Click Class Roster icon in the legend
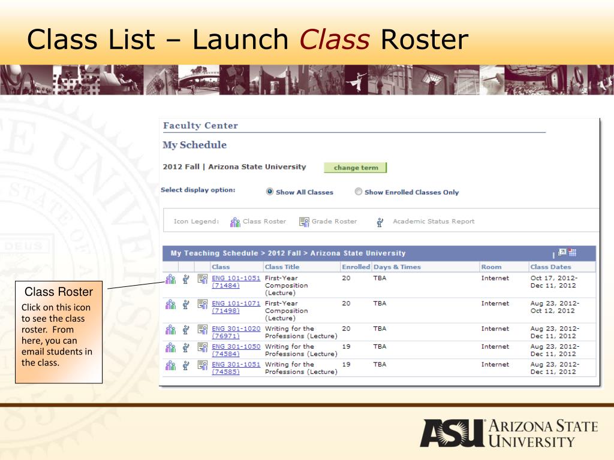The height and width of the screenshot is (460, 614). coord(235,222)
